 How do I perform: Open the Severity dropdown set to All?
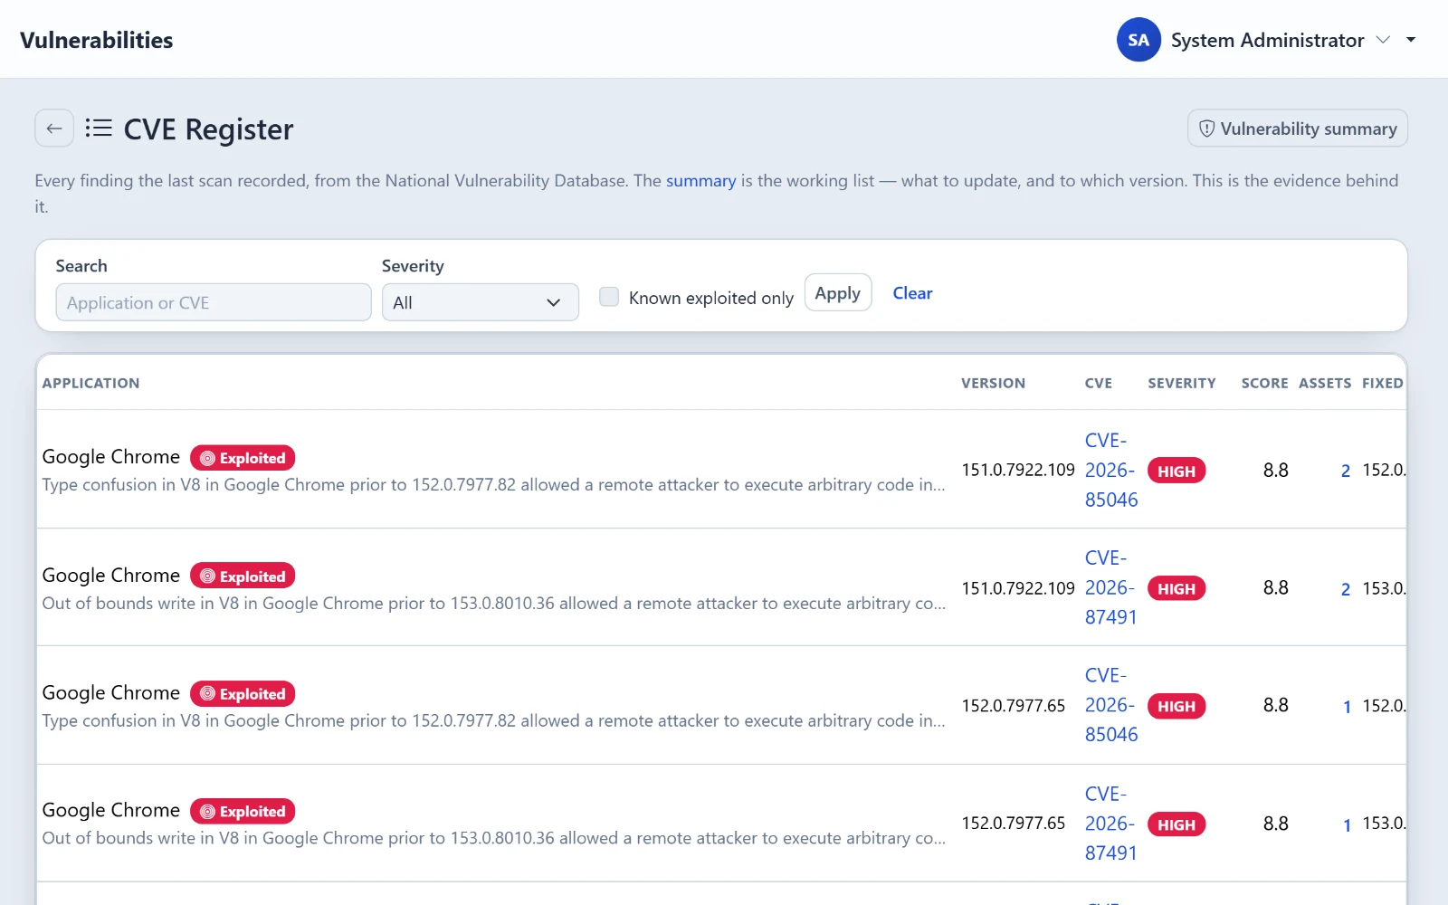tap(481, 302)
